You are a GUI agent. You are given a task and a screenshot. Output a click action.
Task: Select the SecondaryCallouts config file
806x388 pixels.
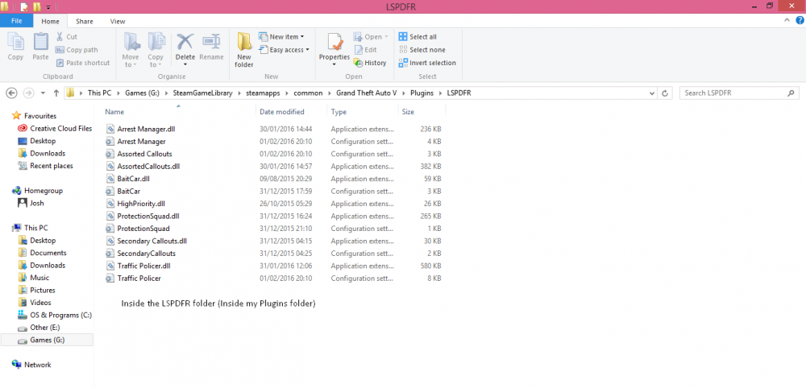pos(140,254)
